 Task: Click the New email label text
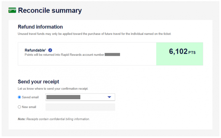pos(29,107)
